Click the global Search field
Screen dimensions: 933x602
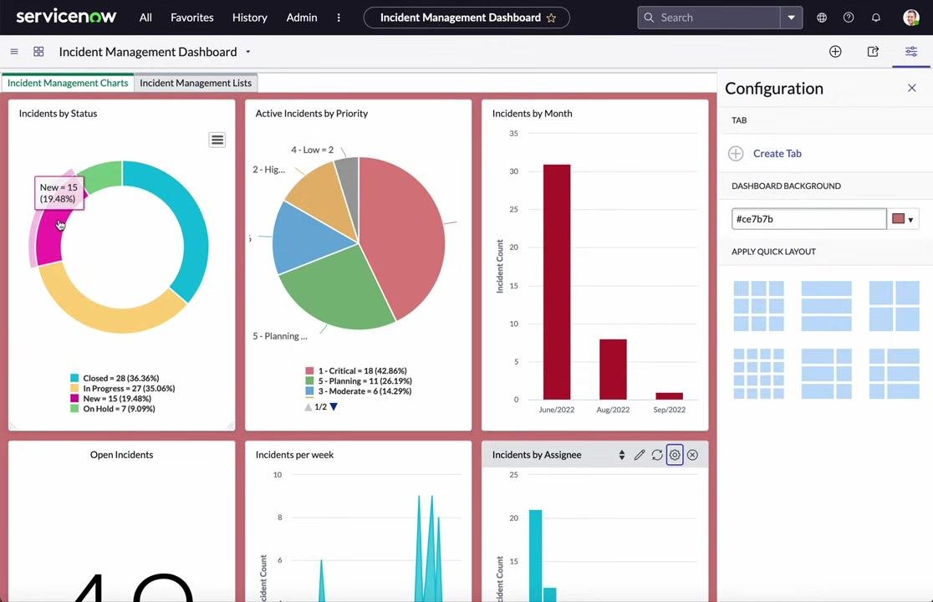coord(709,18)
